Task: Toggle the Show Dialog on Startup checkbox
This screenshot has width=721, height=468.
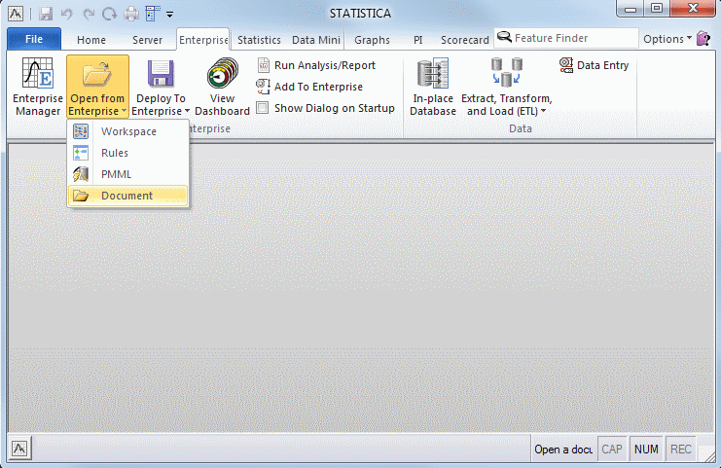Action: pyautogui.click(x=262, y=108)
